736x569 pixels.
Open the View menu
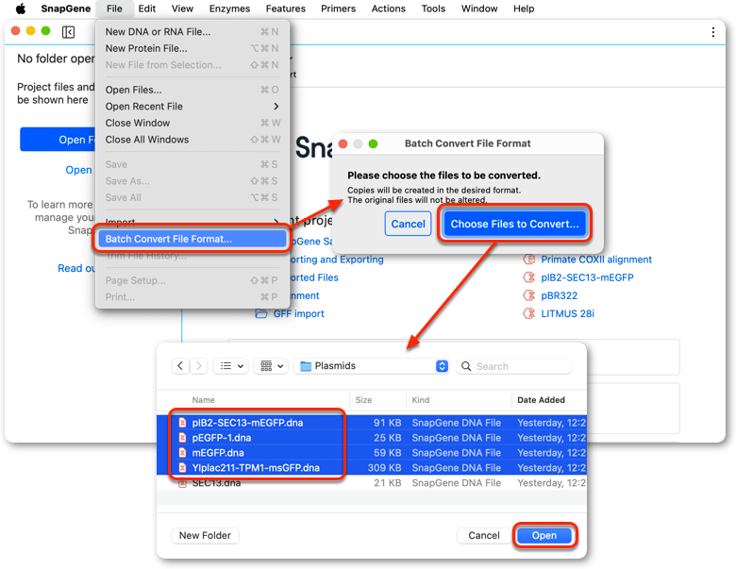pyautogui.click(x=182, y=8)
